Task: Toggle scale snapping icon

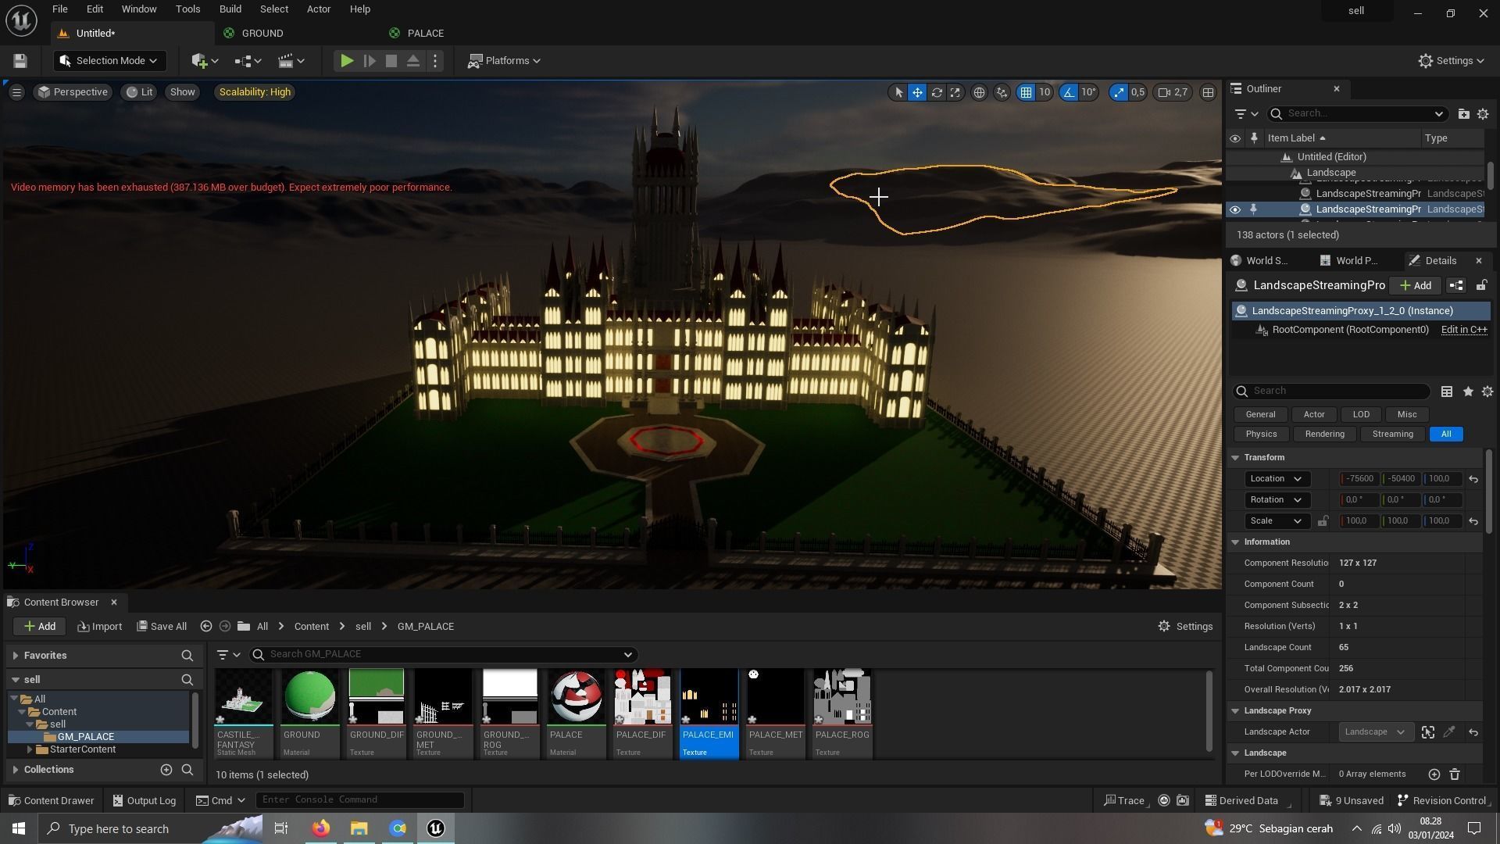Action: click(1120, 92)
